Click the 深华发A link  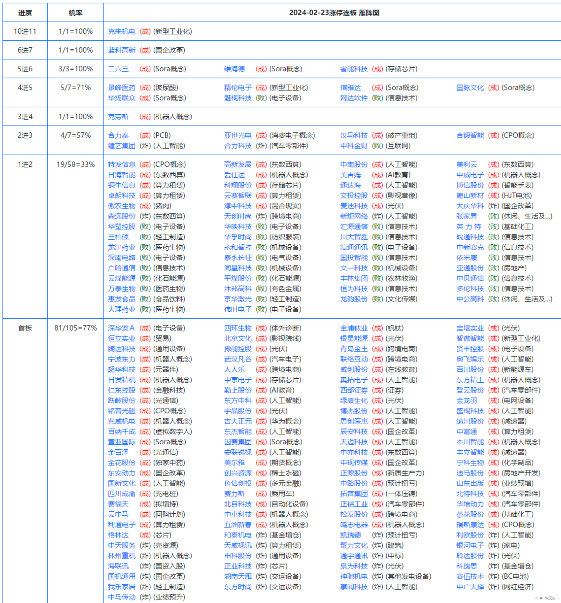121,328
